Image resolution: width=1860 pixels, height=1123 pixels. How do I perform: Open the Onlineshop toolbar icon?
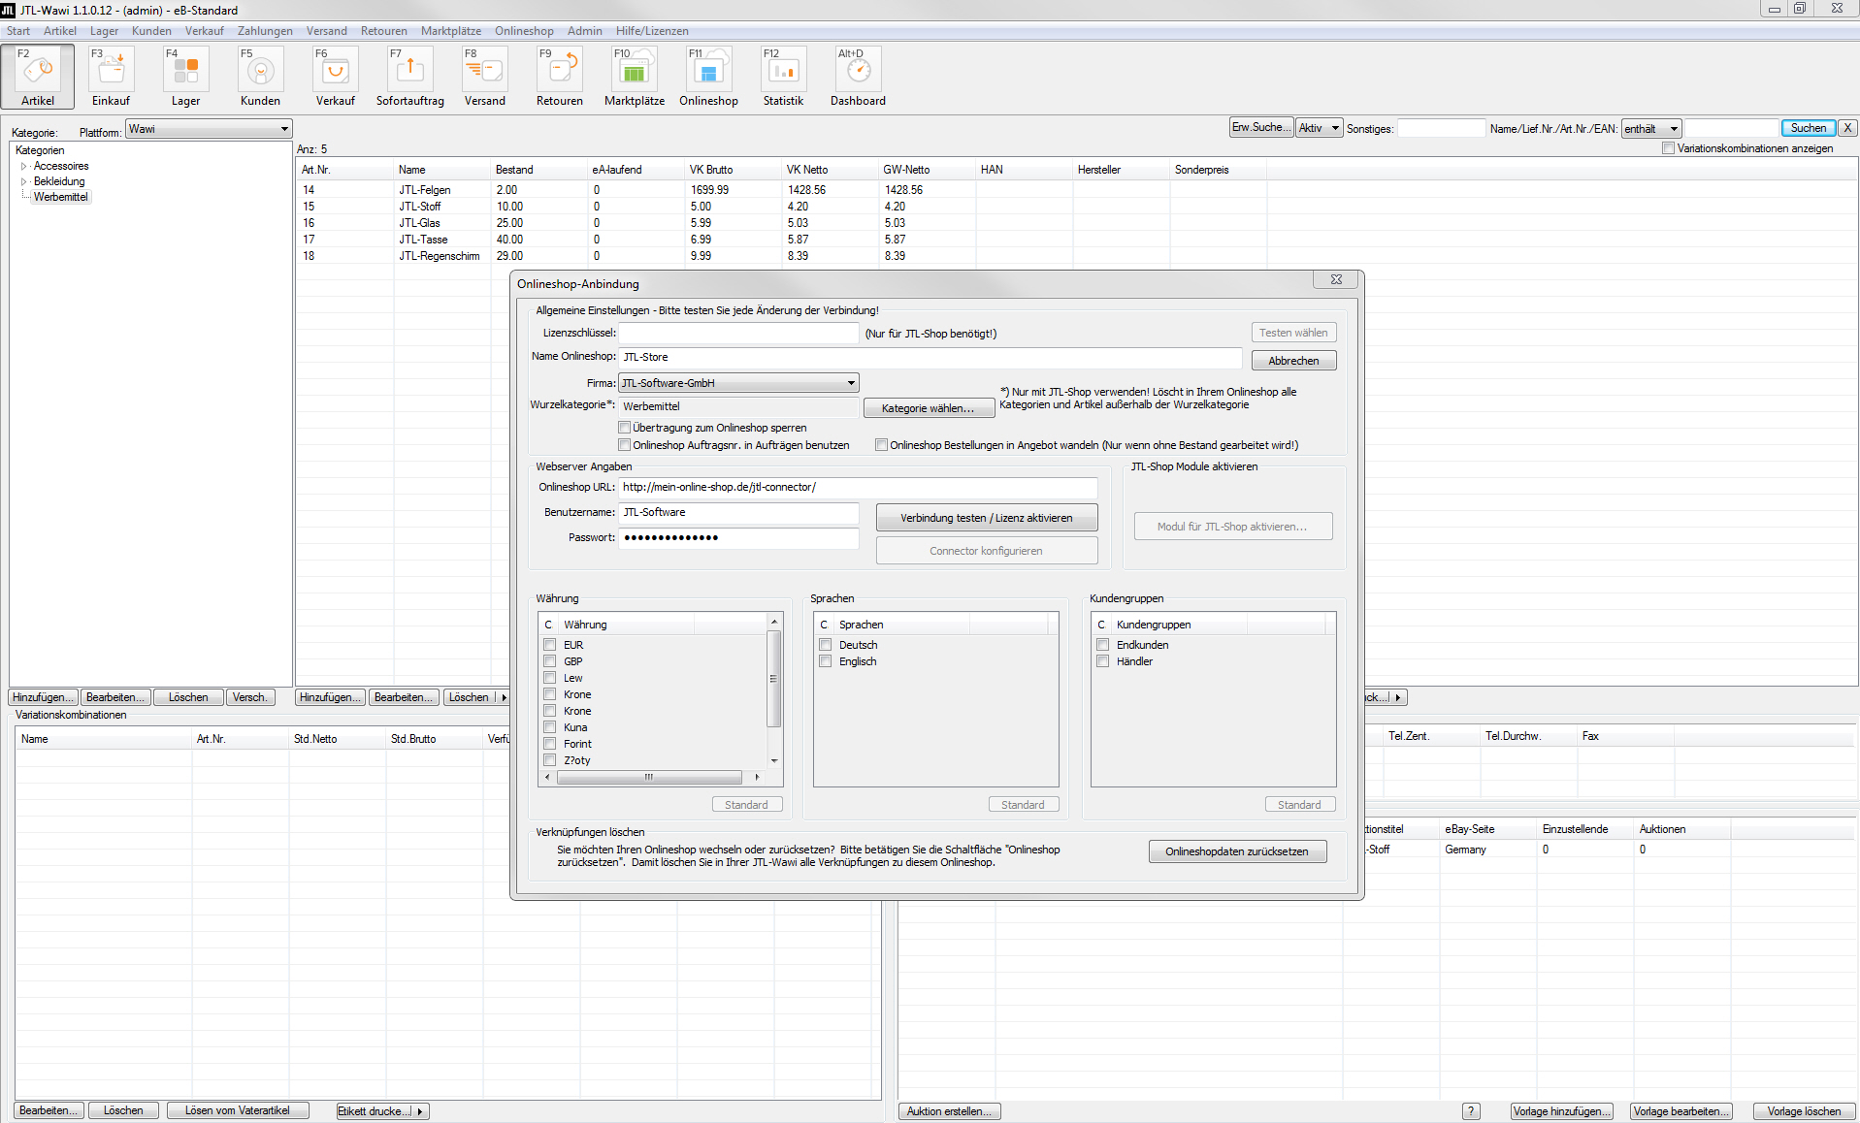[708, 76]
